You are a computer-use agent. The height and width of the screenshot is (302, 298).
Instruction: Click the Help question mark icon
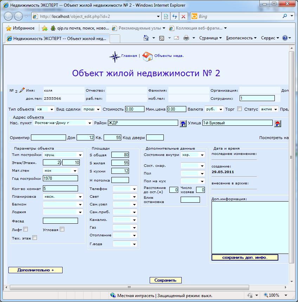285,38
